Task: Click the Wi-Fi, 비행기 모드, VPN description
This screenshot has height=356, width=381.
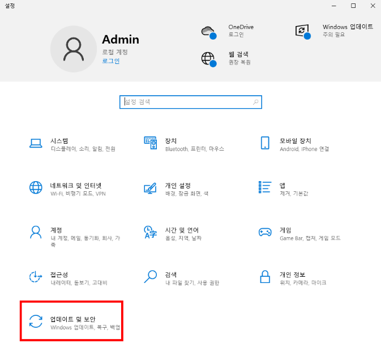Action: click(78, 194)
